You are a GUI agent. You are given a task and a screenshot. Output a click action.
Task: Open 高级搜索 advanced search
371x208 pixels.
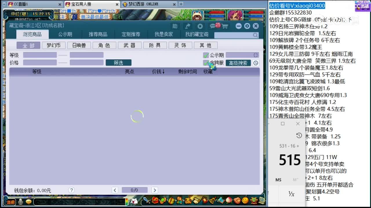pos(238,63)
